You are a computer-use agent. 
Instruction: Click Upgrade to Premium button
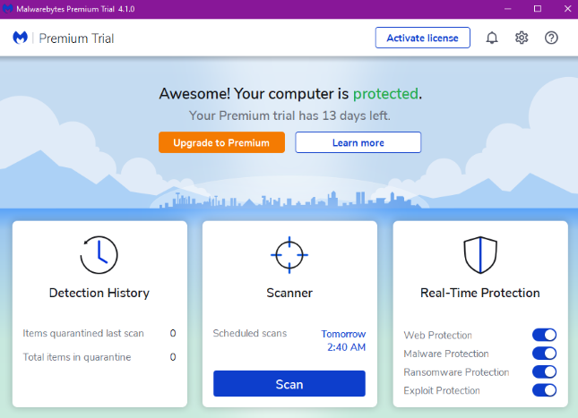(x=221, y=142)
